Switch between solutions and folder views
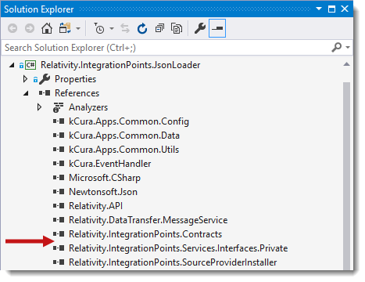 [65, 28]
